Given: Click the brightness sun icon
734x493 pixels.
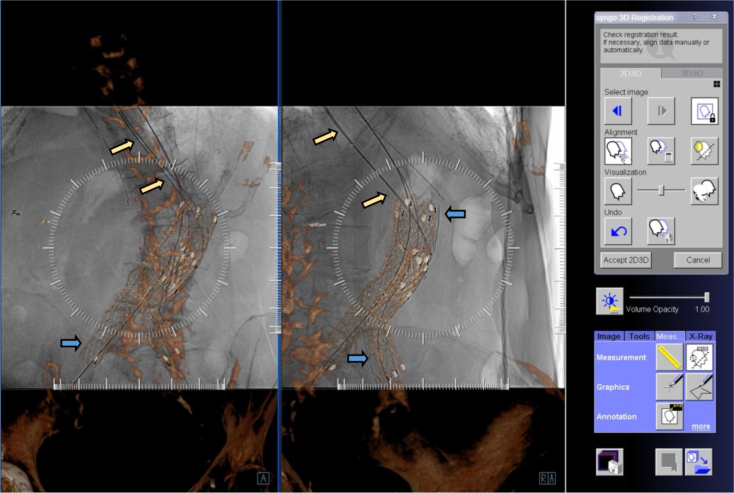Looking at the screenshot, I should point(609,301).
